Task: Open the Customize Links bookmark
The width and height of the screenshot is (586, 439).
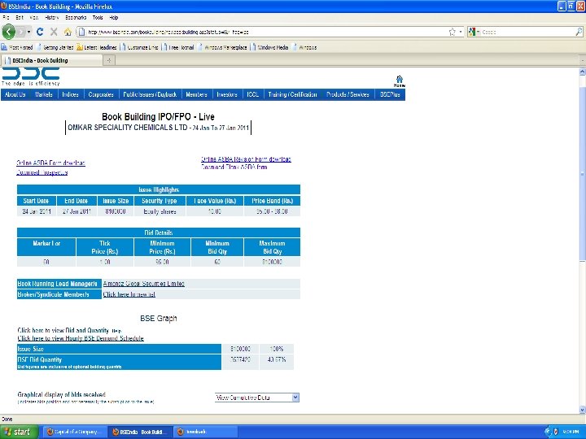Action: [x=140, y=47]
